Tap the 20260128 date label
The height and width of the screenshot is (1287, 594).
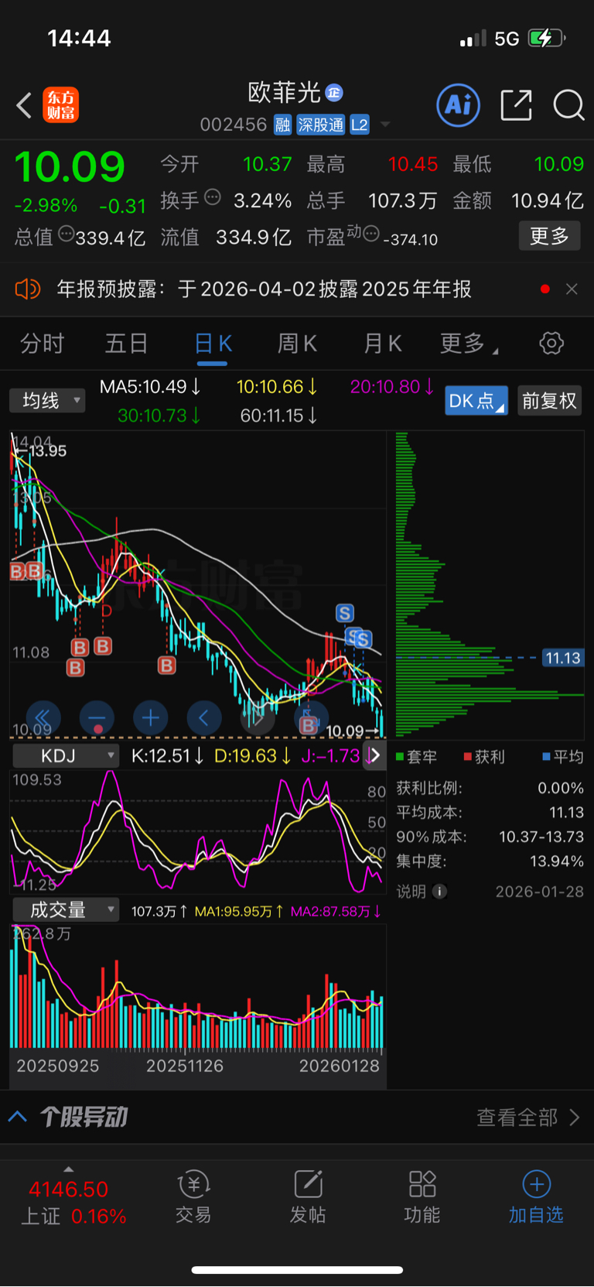click(x=340, y=1066)
